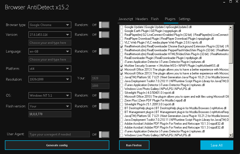Click the Flash version value field

(x=50, y=114)
